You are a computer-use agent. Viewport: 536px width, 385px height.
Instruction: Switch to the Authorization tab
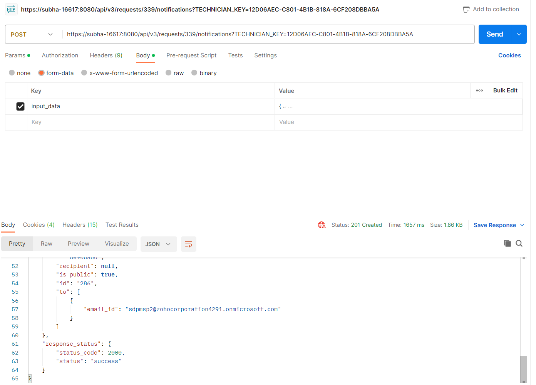tap(60, 55)
